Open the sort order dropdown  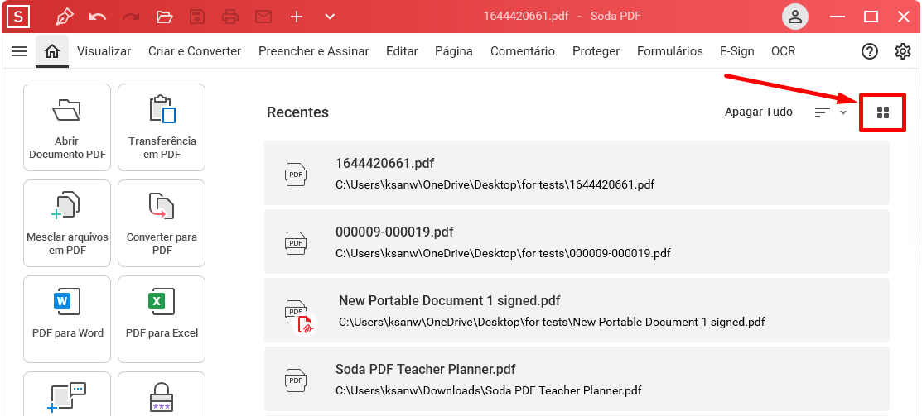(830, 112)
